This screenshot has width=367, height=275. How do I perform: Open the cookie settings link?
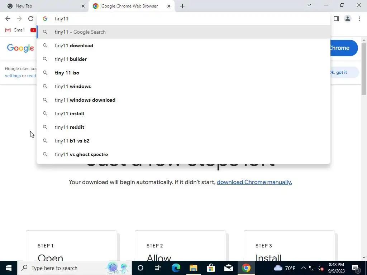coord(13,76)
